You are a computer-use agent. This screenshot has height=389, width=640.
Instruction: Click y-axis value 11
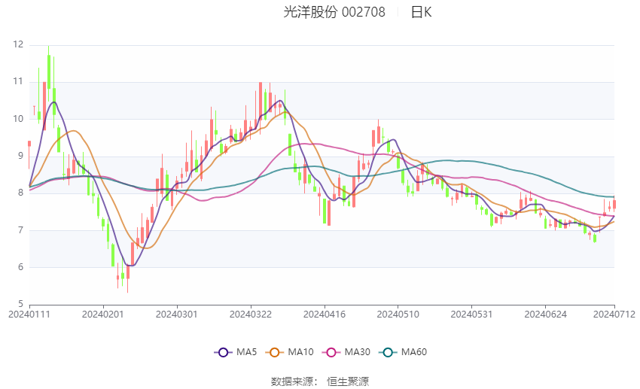click(18, 81)
